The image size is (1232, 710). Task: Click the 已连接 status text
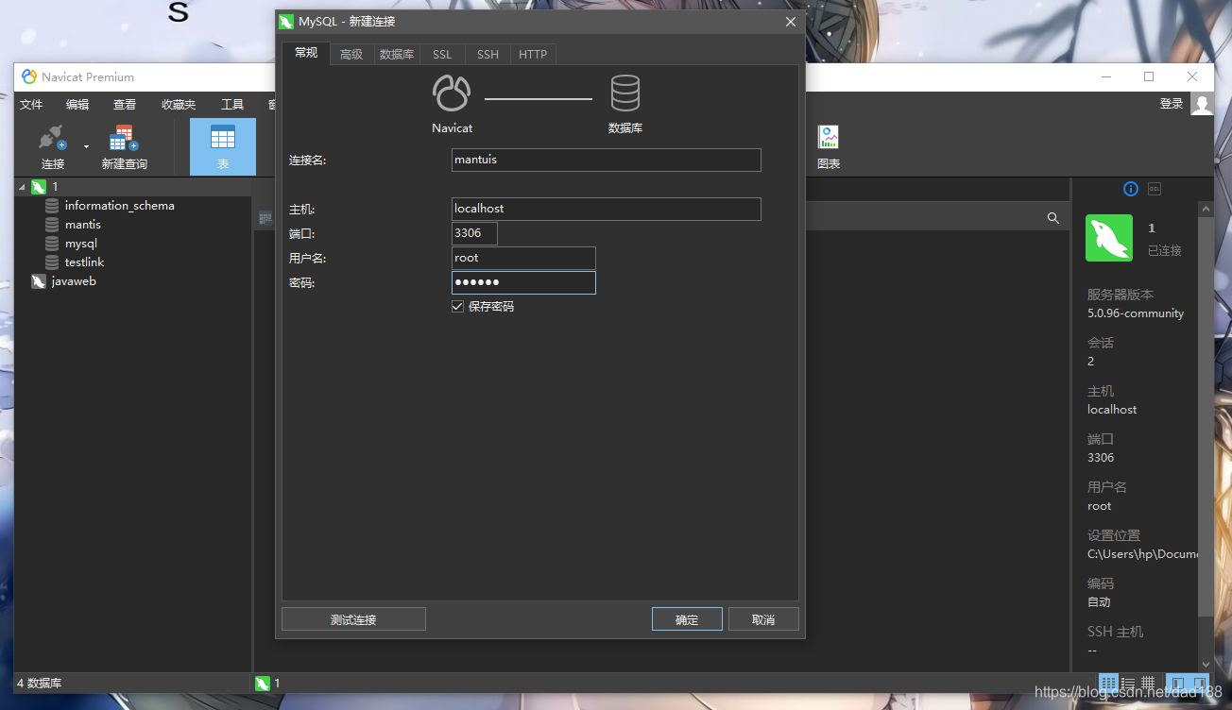pos(1164,251)
